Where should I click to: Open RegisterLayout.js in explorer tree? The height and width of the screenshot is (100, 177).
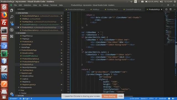coord(29,84)
